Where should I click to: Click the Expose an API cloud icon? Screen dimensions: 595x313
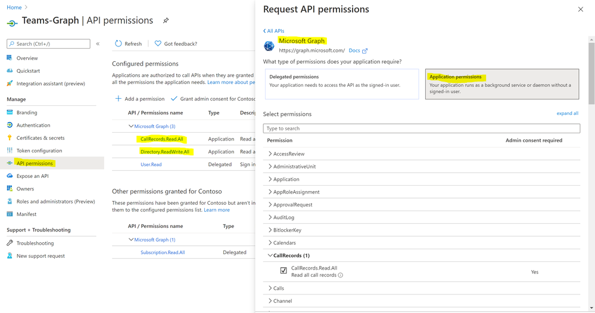coord(10,176)
